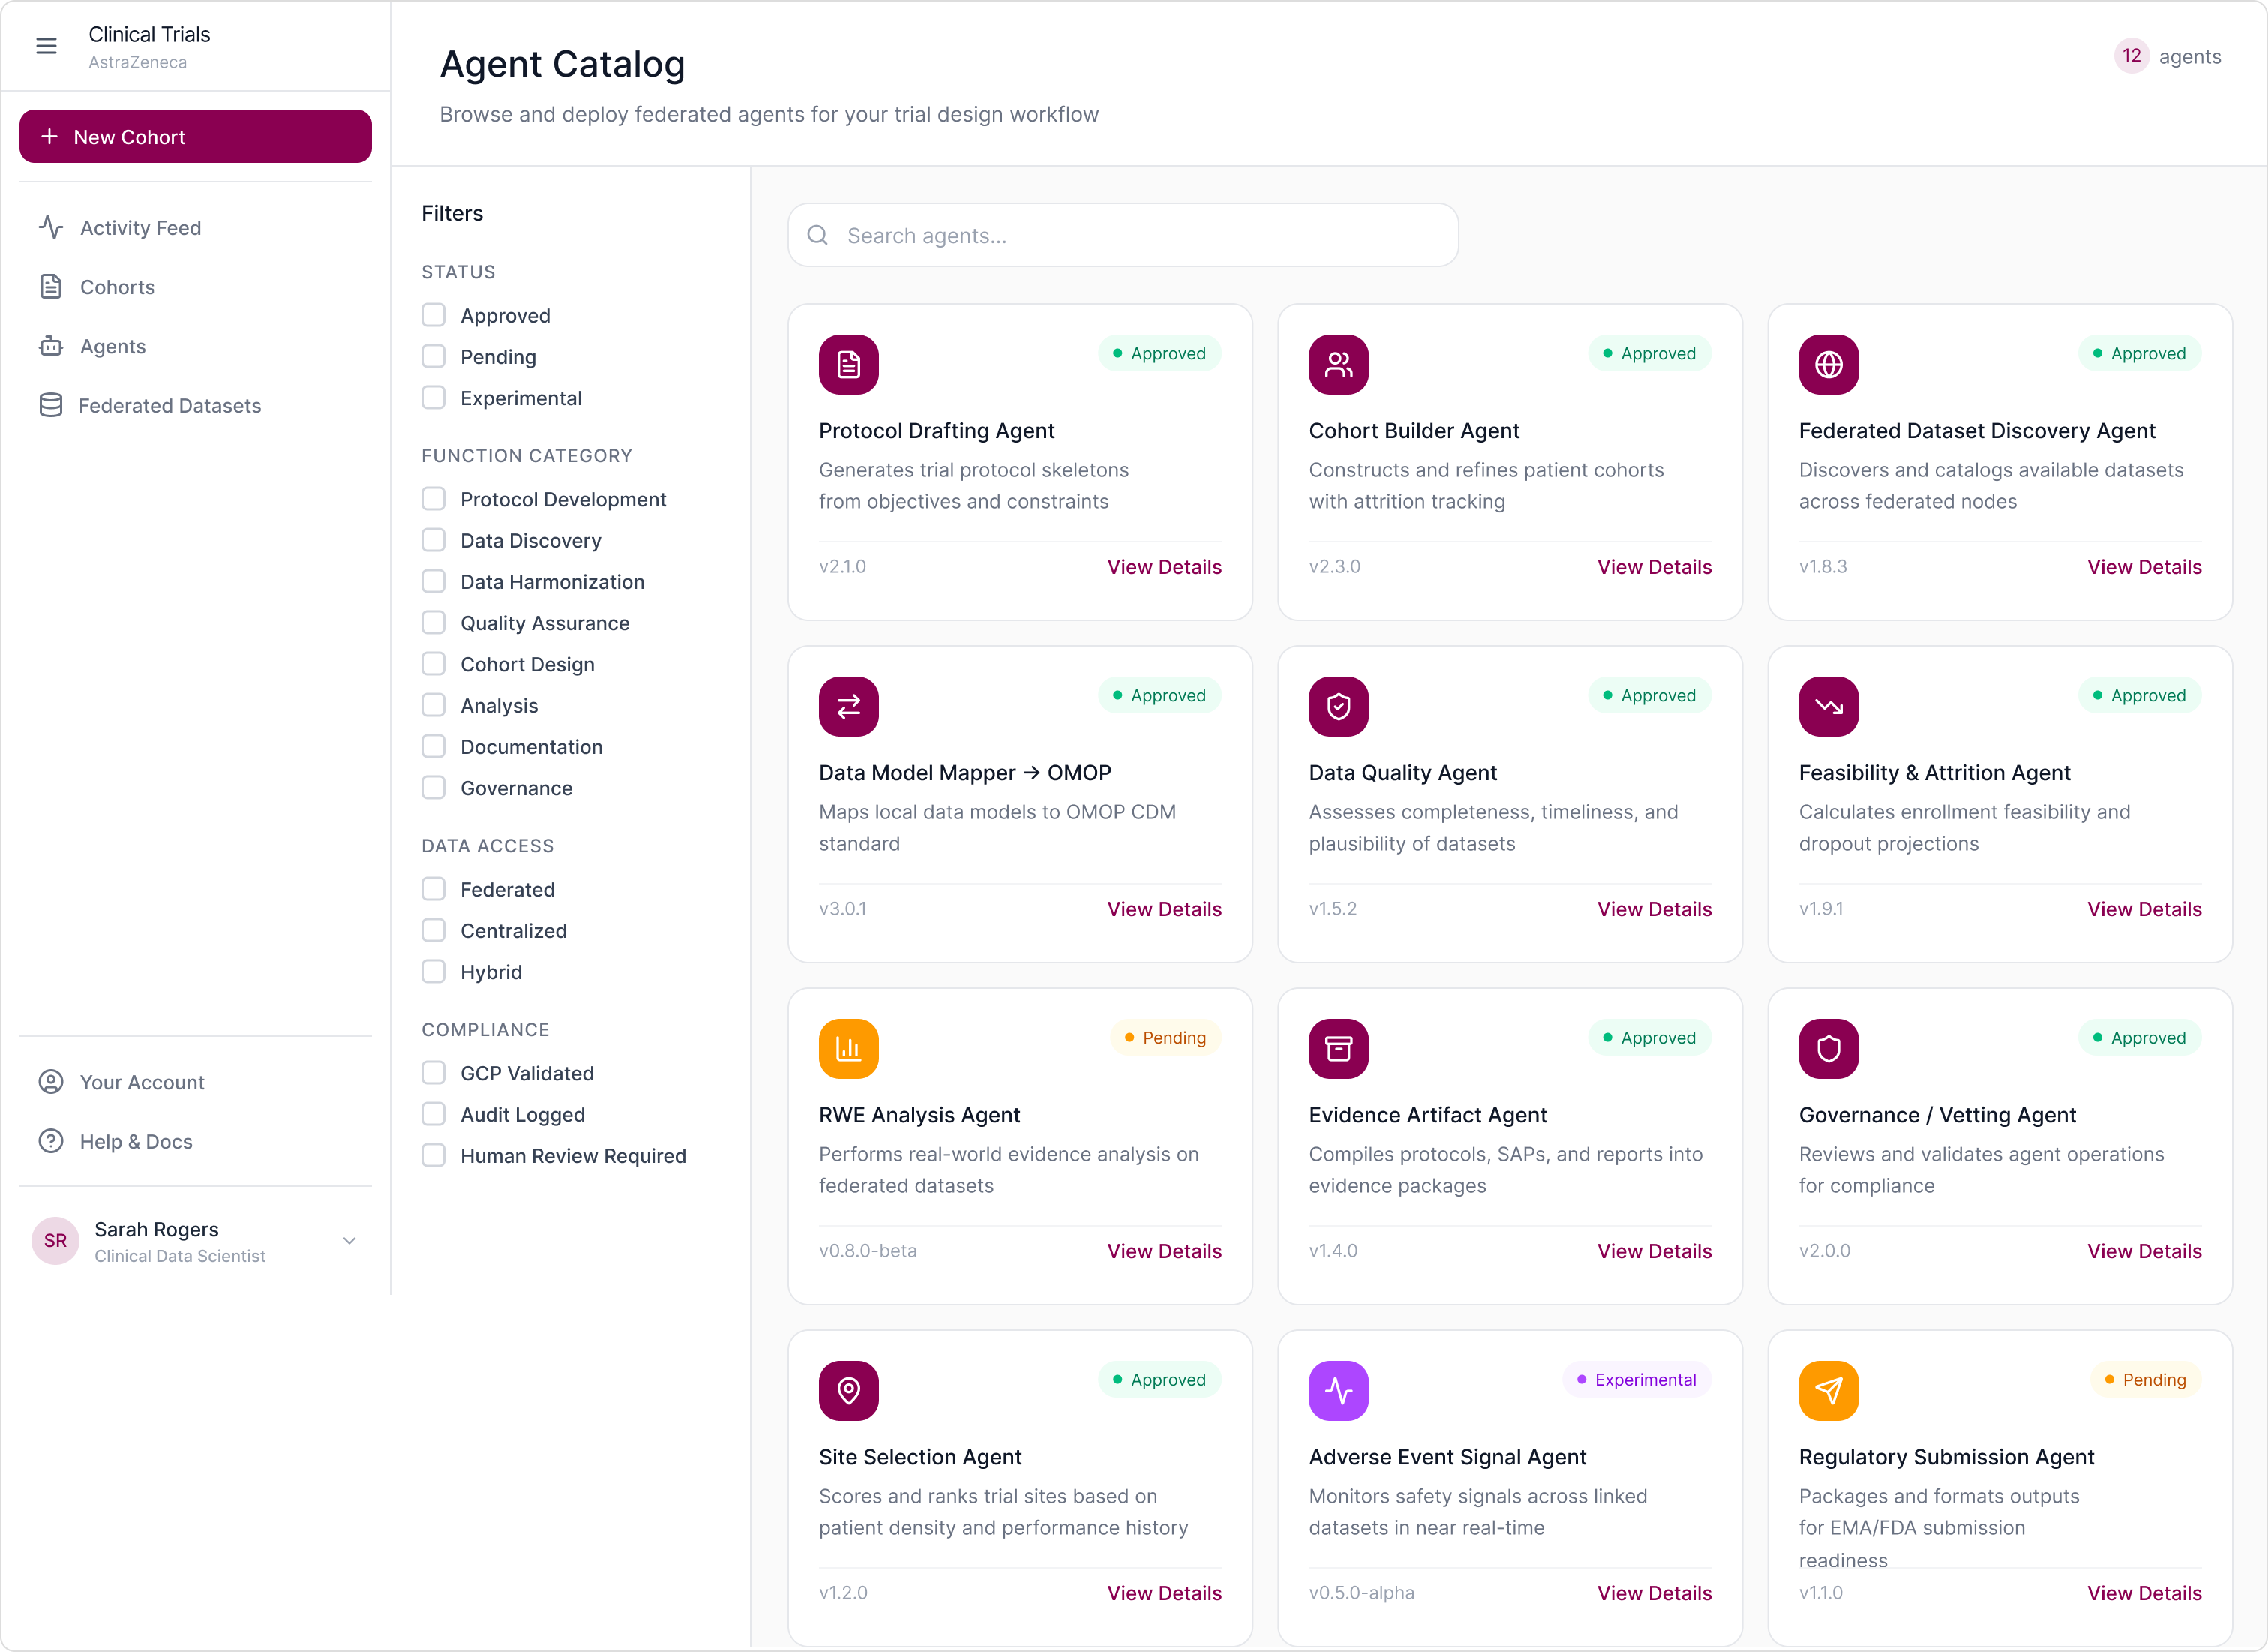View Details of Adverse Event Signal Agent
The image size is (2268, 1652).
[1654, 1593]
